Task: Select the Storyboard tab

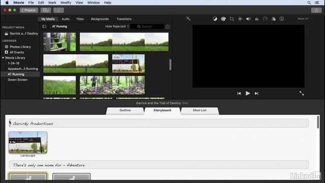Action: click(x=162, y=111)
